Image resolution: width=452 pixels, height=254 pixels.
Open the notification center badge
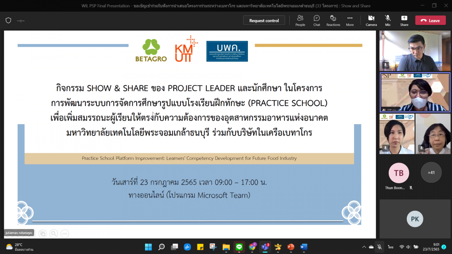click(444, 247)
